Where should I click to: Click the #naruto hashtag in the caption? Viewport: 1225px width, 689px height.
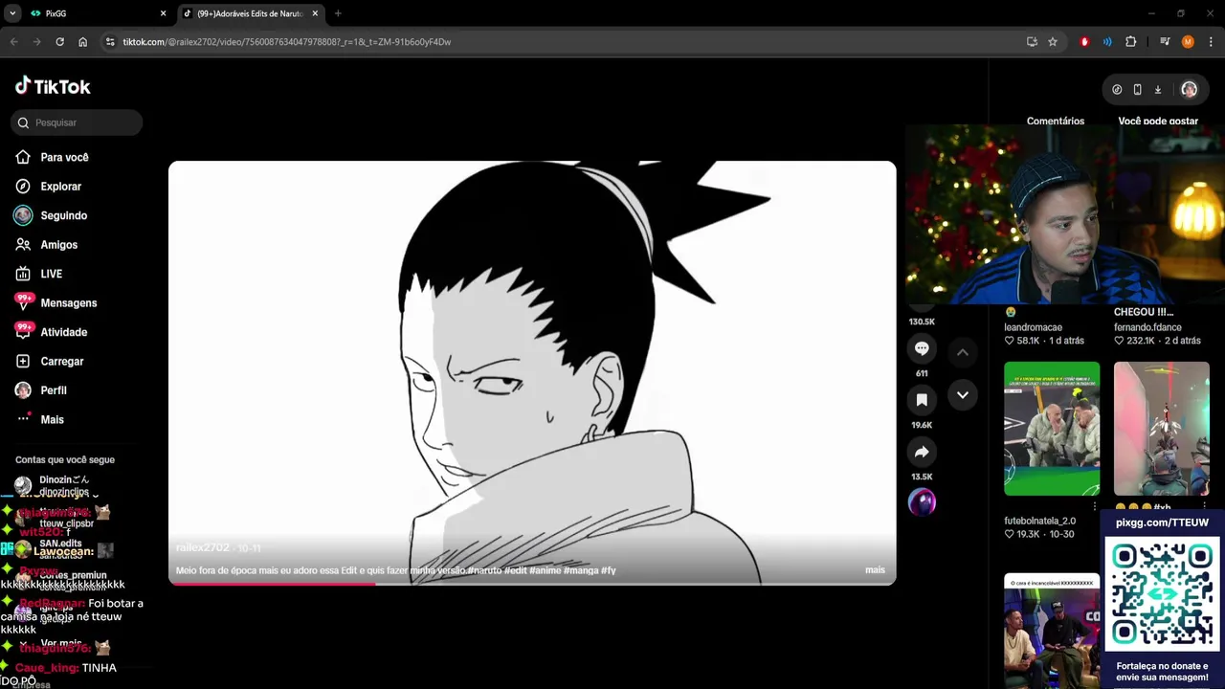(x=485, y=570)
